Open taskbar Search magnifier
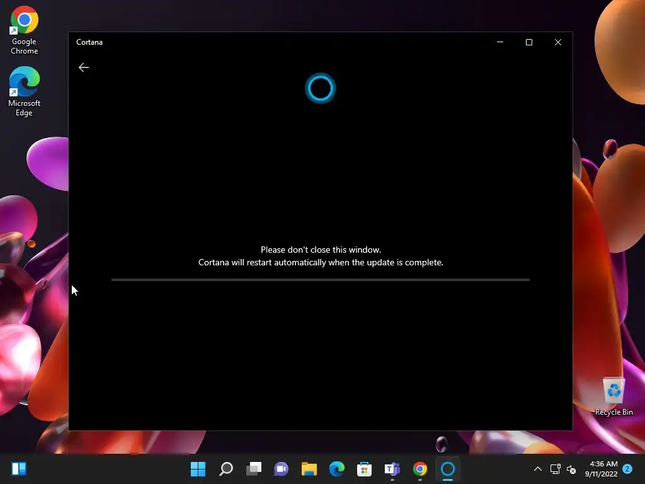Image resolution: width=645 pixels, height=484 pixels. click(226, 469)
